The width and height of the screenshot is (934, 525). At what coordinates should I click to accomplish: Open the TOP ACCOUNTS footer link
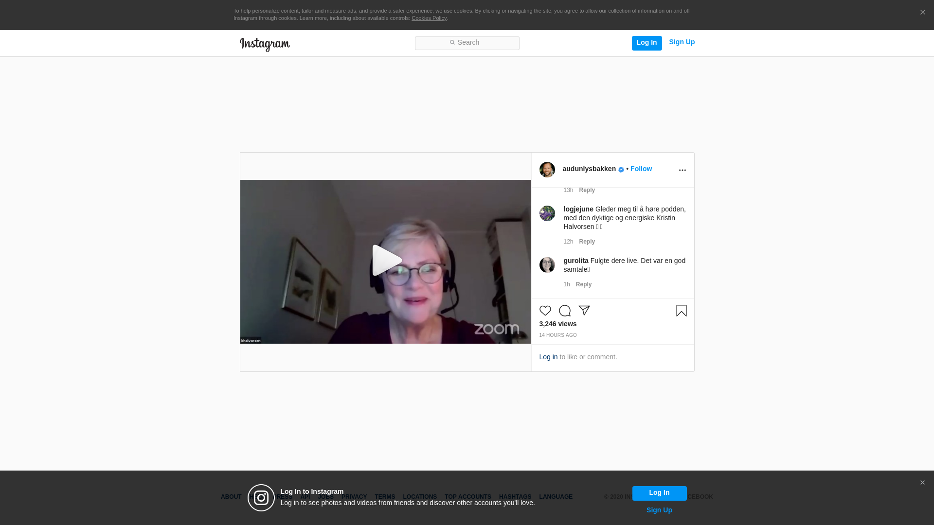pos(468,497)
